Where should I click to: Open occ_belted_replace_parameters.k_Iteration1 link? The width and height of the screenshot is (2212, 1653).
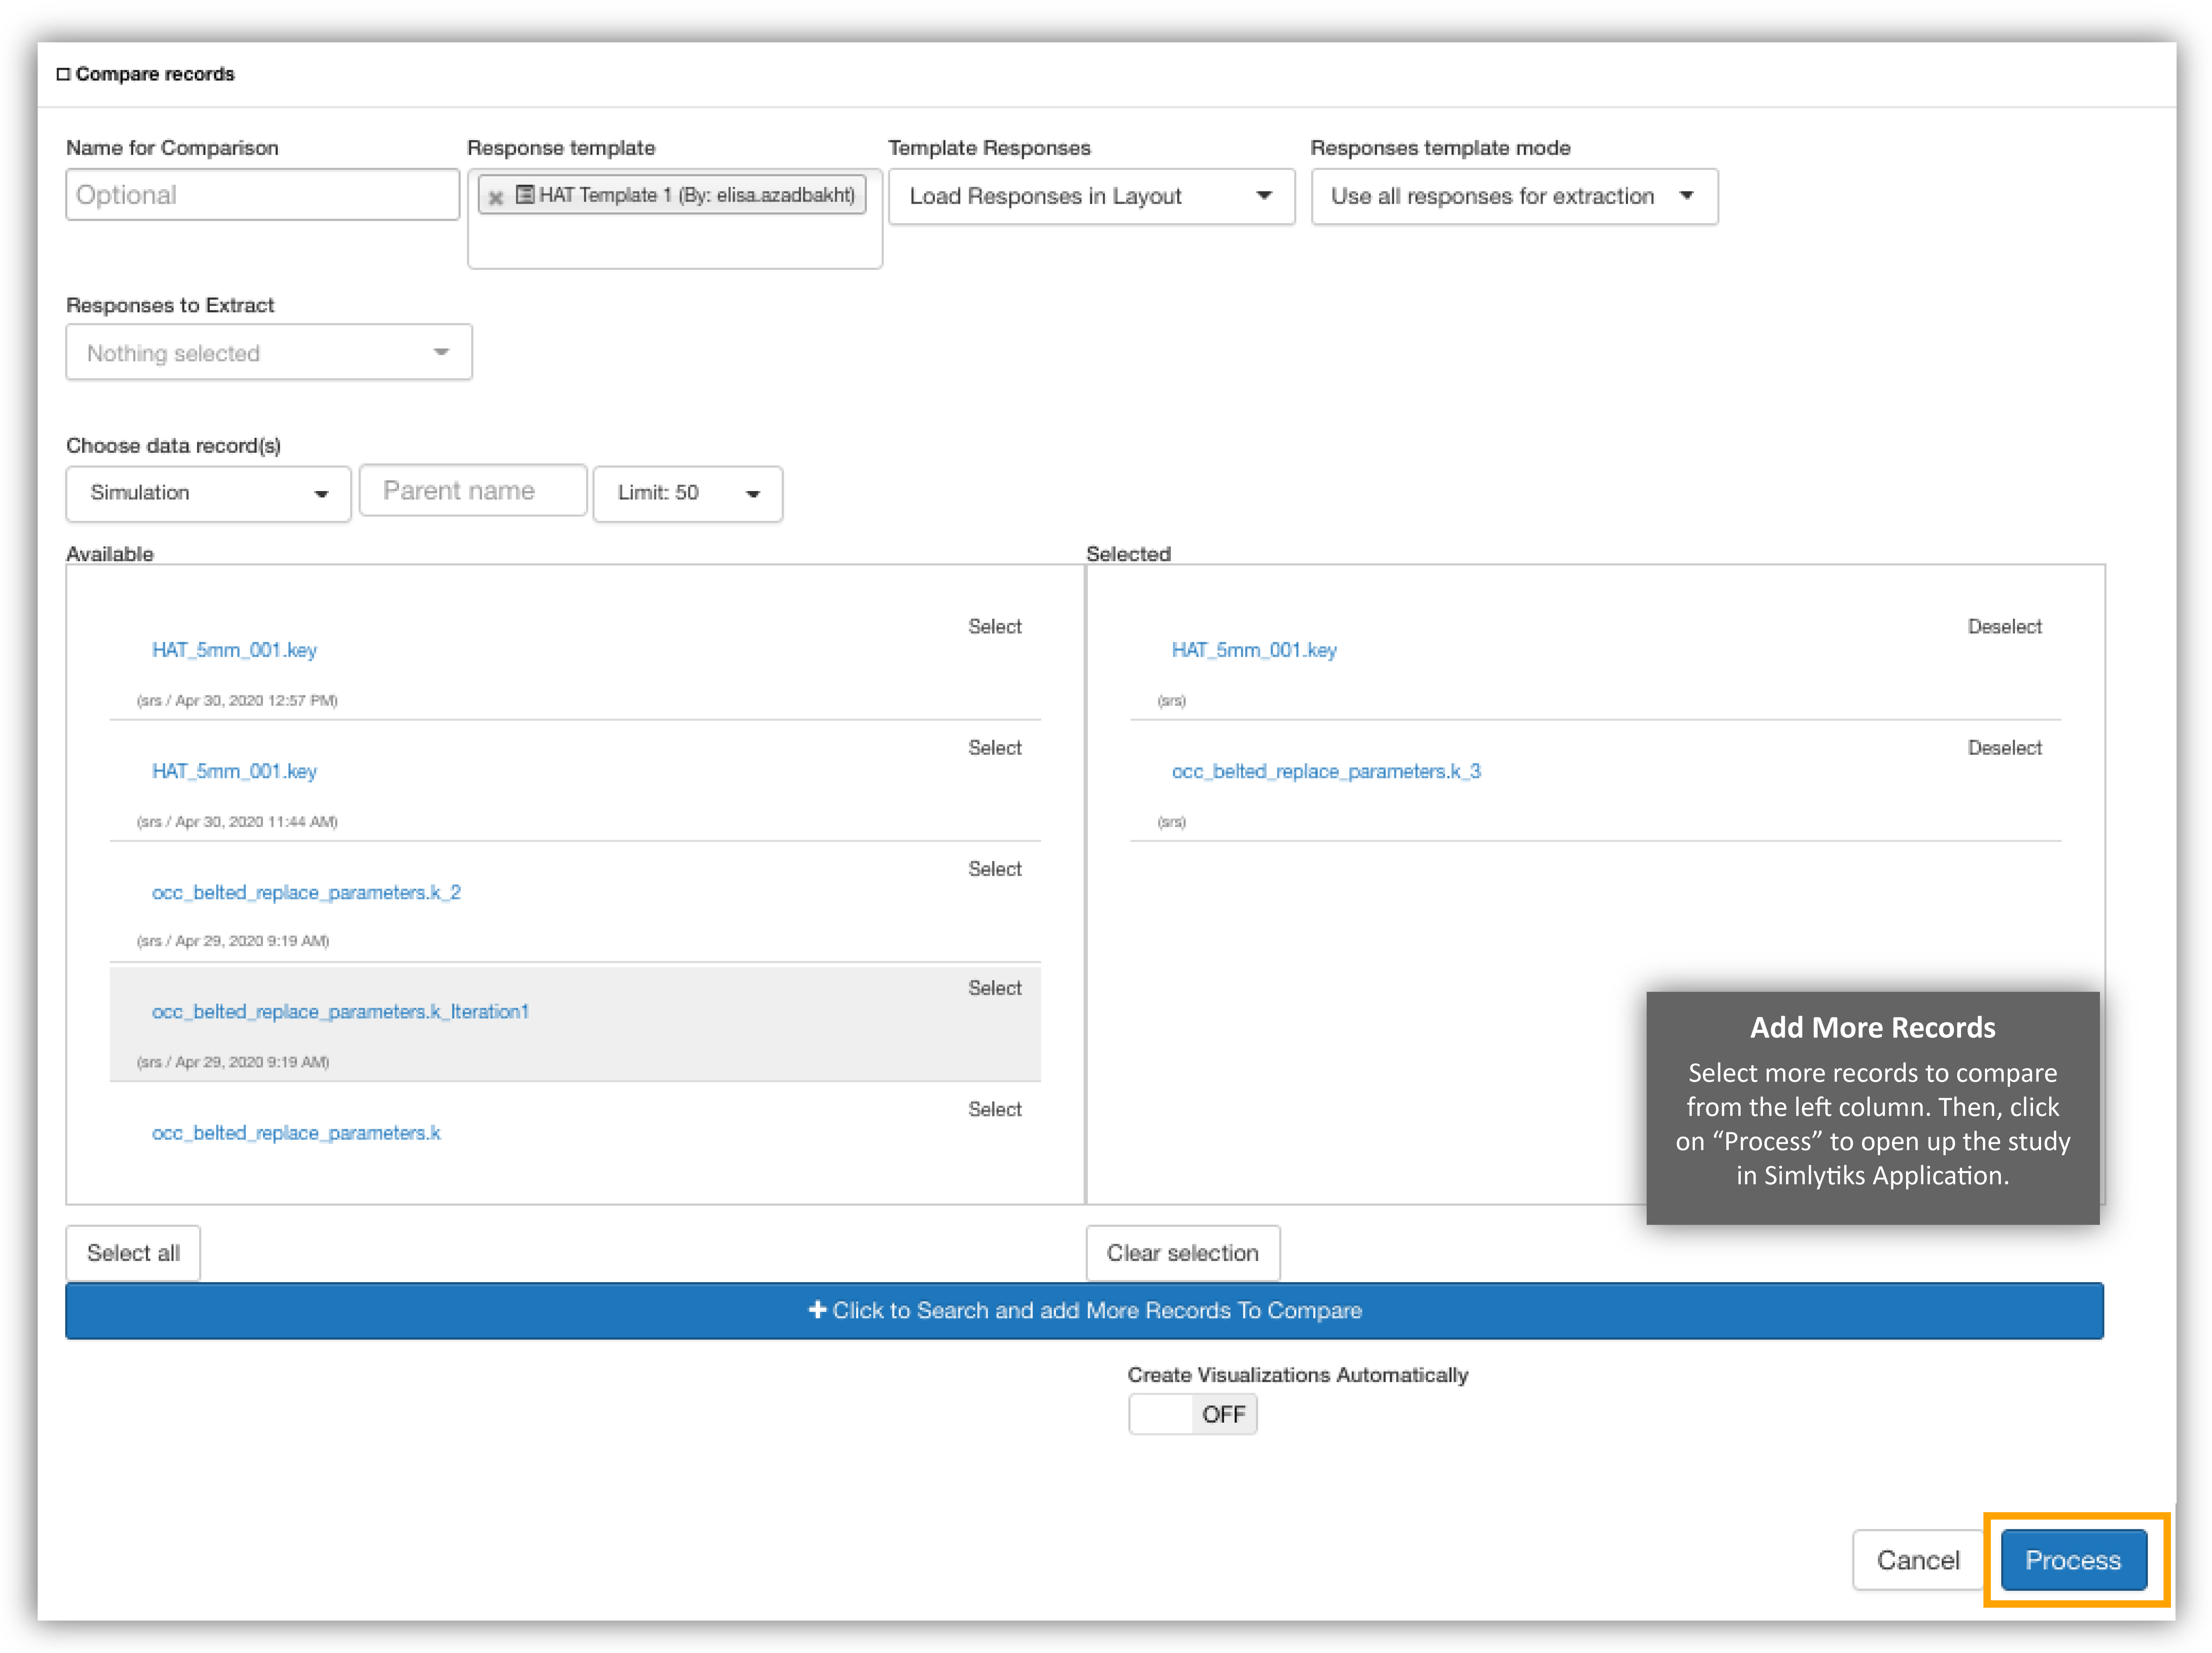(340, 1012)
